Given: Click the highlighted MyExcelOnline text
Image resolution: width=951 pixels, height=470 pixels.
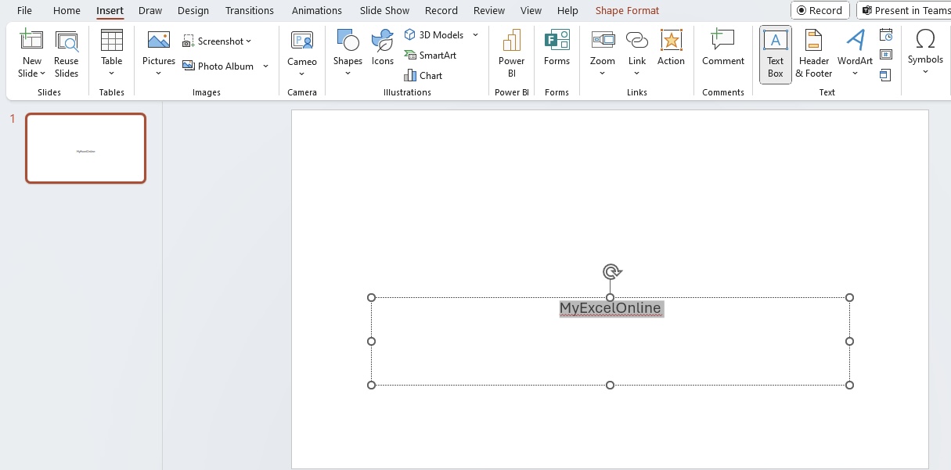Looking at the screenshot, I should pyautogui.click(x=611, y=308).
